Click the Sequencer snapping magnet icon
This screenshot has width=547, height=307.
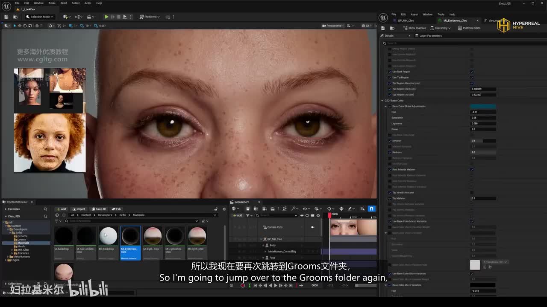click(x=371, y=209)
